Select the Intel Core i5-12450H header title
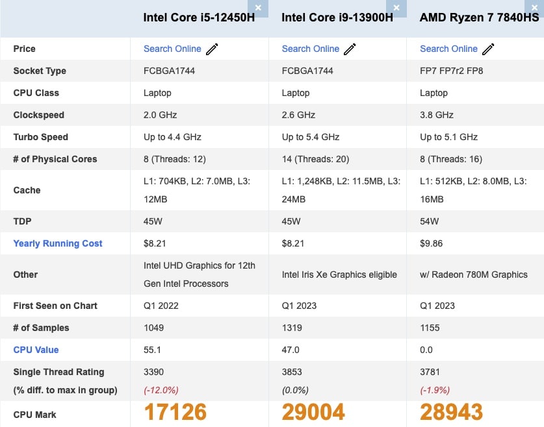Screen dimensions: 544x427 tap(199, 18)
